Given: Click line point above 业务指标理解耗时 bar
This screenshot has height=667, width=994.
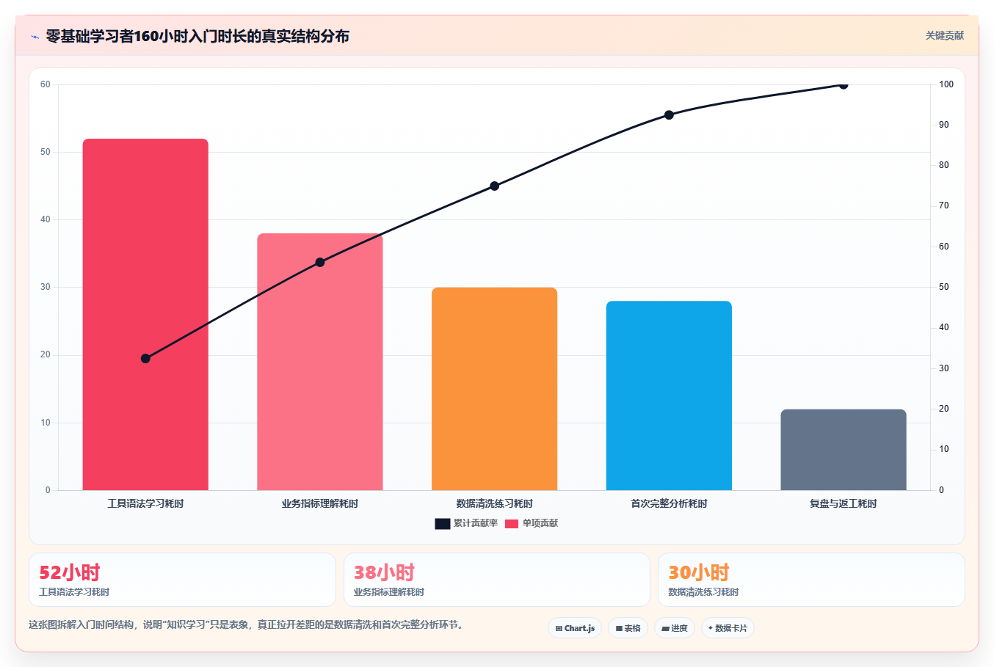Looking at the screenshot, I should [x=320, y=262].
